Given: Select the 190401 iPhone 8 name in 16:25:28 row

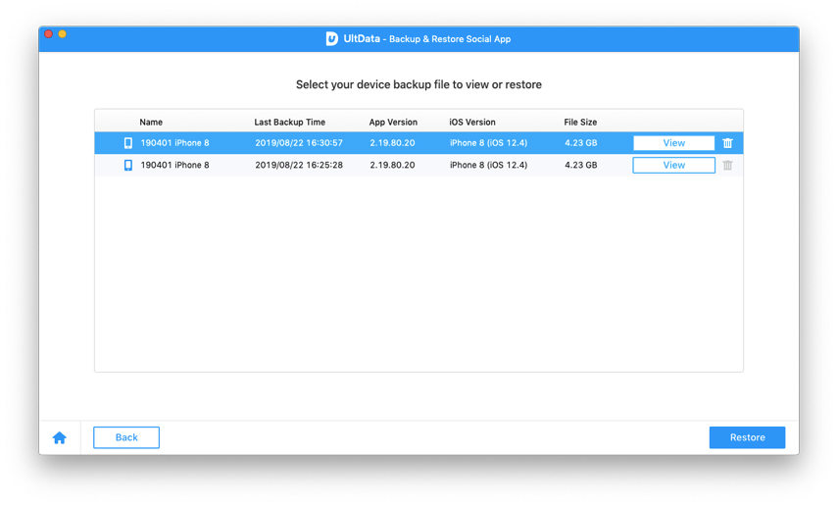Looking at the screenshot, I should [x=174, y=166].
